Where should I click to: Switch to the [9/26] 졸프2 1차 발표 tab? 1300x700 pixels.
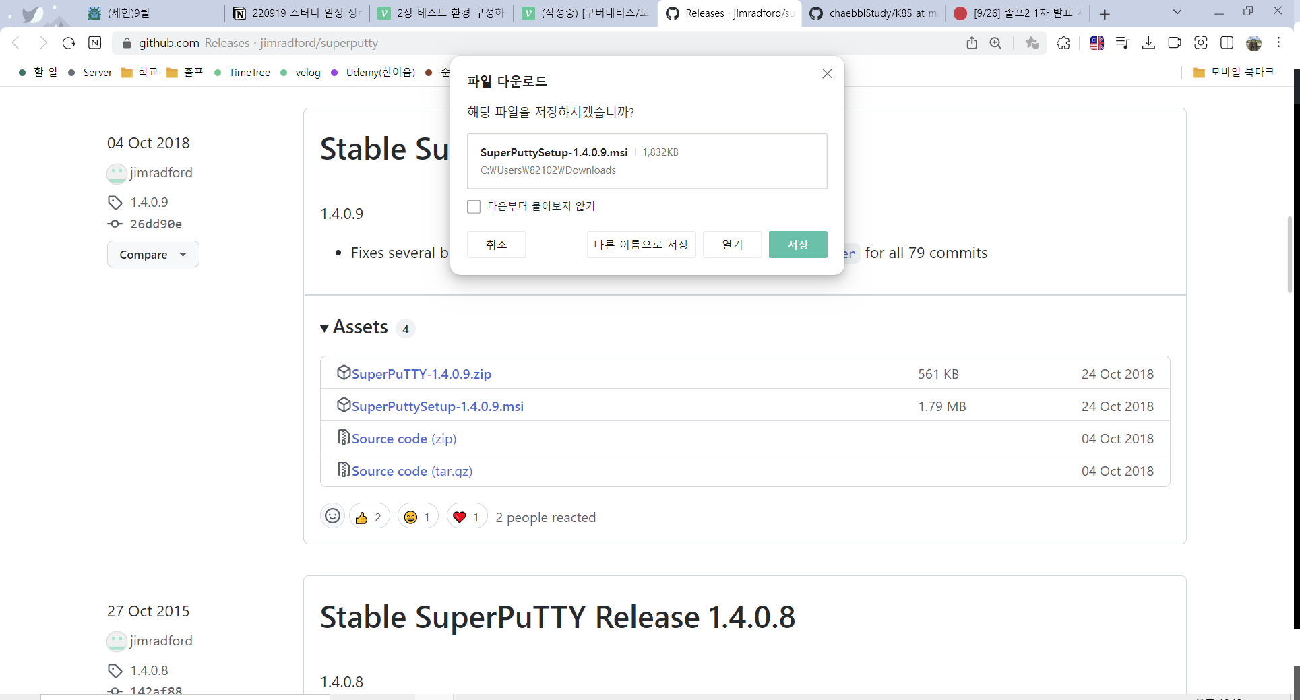coord(1018,13)
